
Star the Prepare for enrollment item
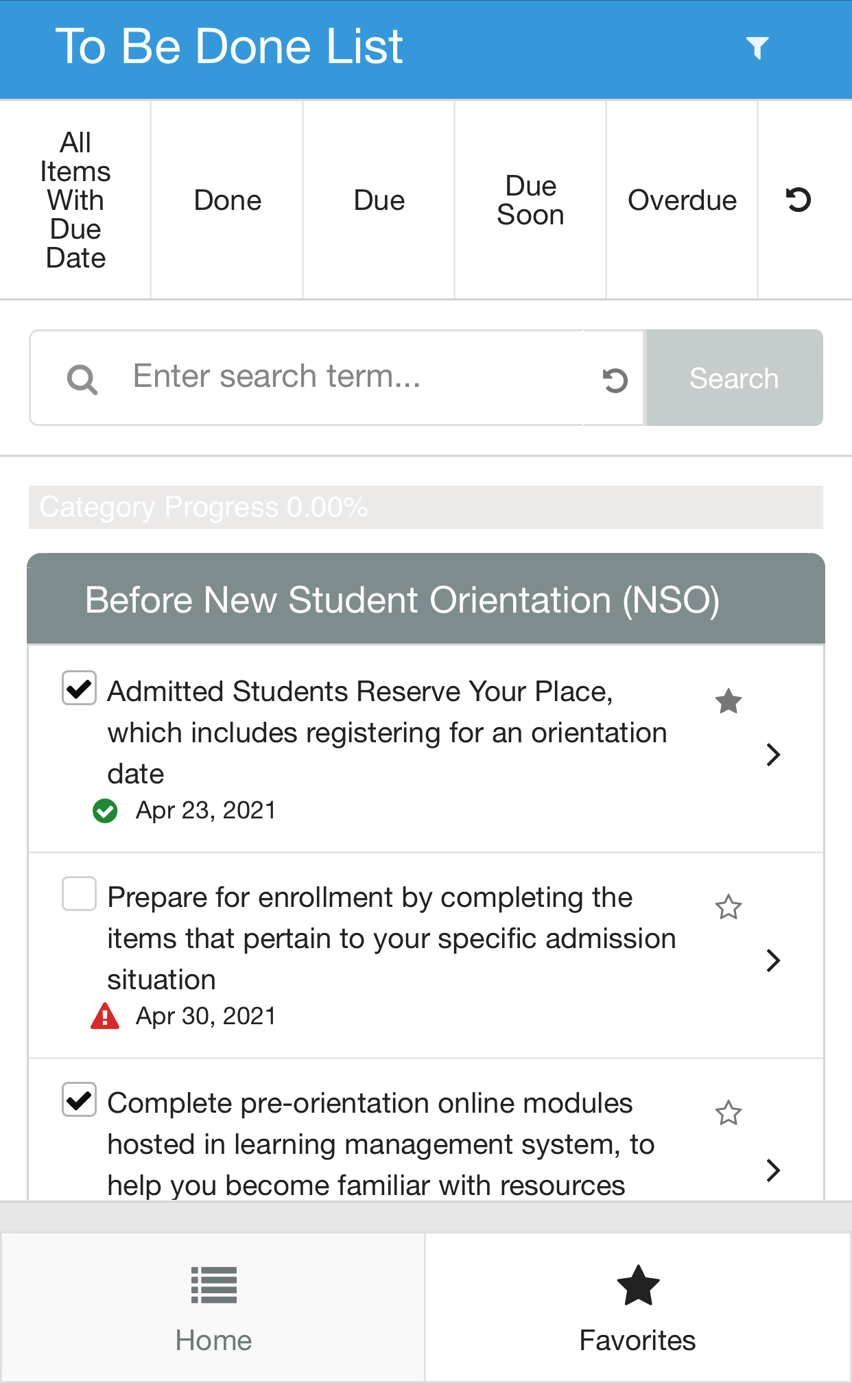point(729,907)
